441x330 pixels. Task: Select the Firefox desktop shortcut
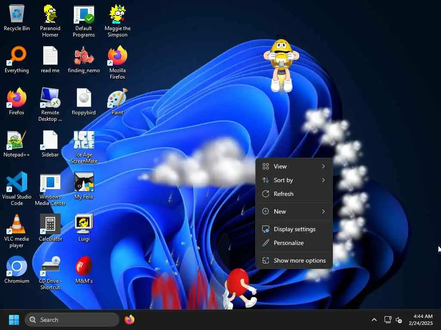17,102
